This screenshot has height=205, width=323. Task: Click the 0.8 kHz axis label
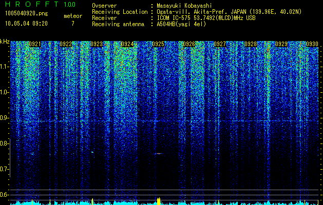4,143
